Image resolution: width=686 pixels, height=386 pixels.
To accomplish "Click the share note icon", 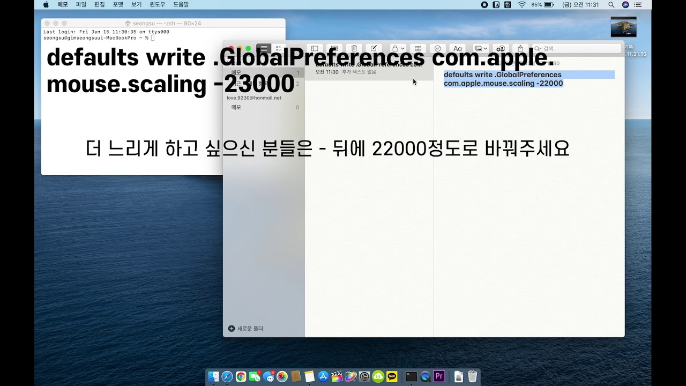I will (520, 49).
